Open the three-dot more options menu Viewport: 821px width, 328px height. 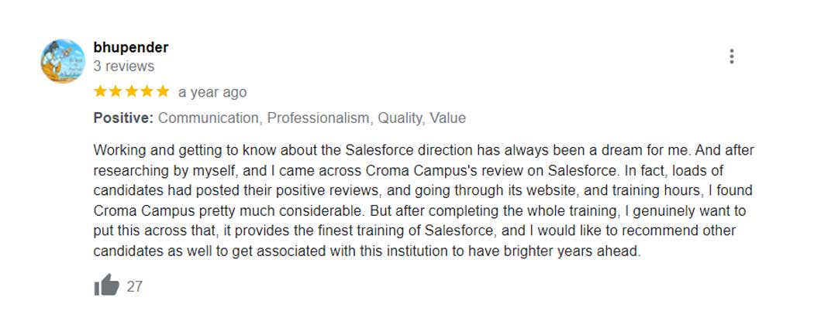coord(731,56)
